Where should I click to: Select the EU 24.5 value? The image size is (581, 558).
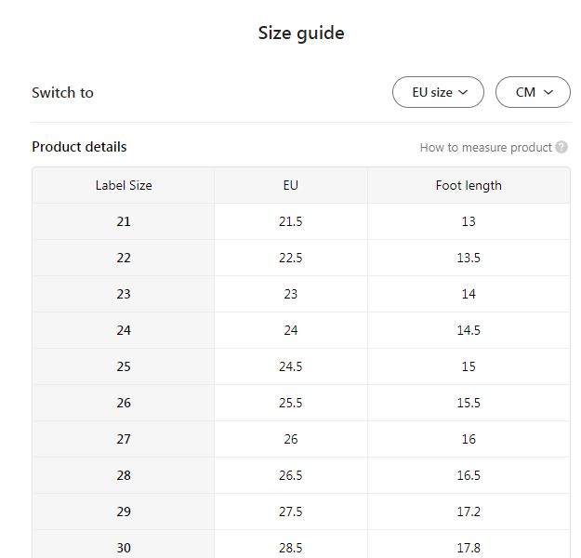point(291,366)
